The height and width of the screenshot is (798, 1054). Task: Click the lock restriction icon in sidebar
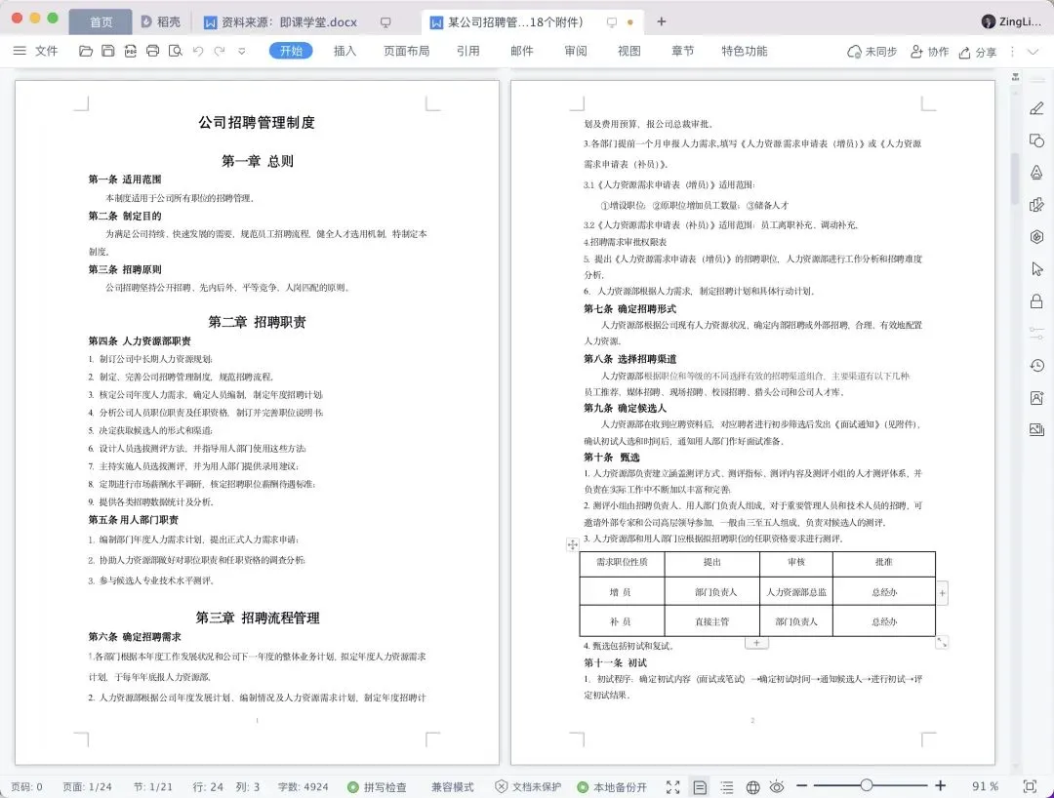[x=1036, y=300]
